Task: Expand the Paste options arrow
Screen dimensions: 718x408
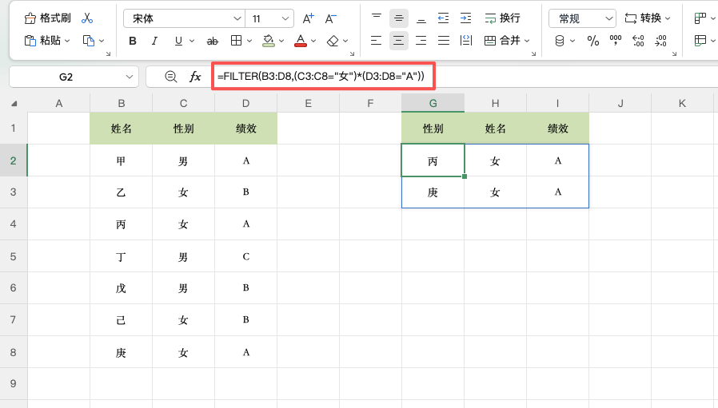Action: (x=67, y=41)
